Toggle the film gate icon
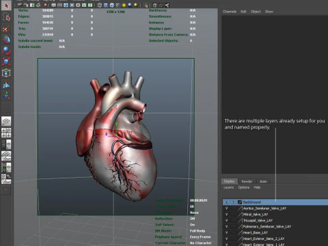Screen dimensions: 328x246 (59, 5)
